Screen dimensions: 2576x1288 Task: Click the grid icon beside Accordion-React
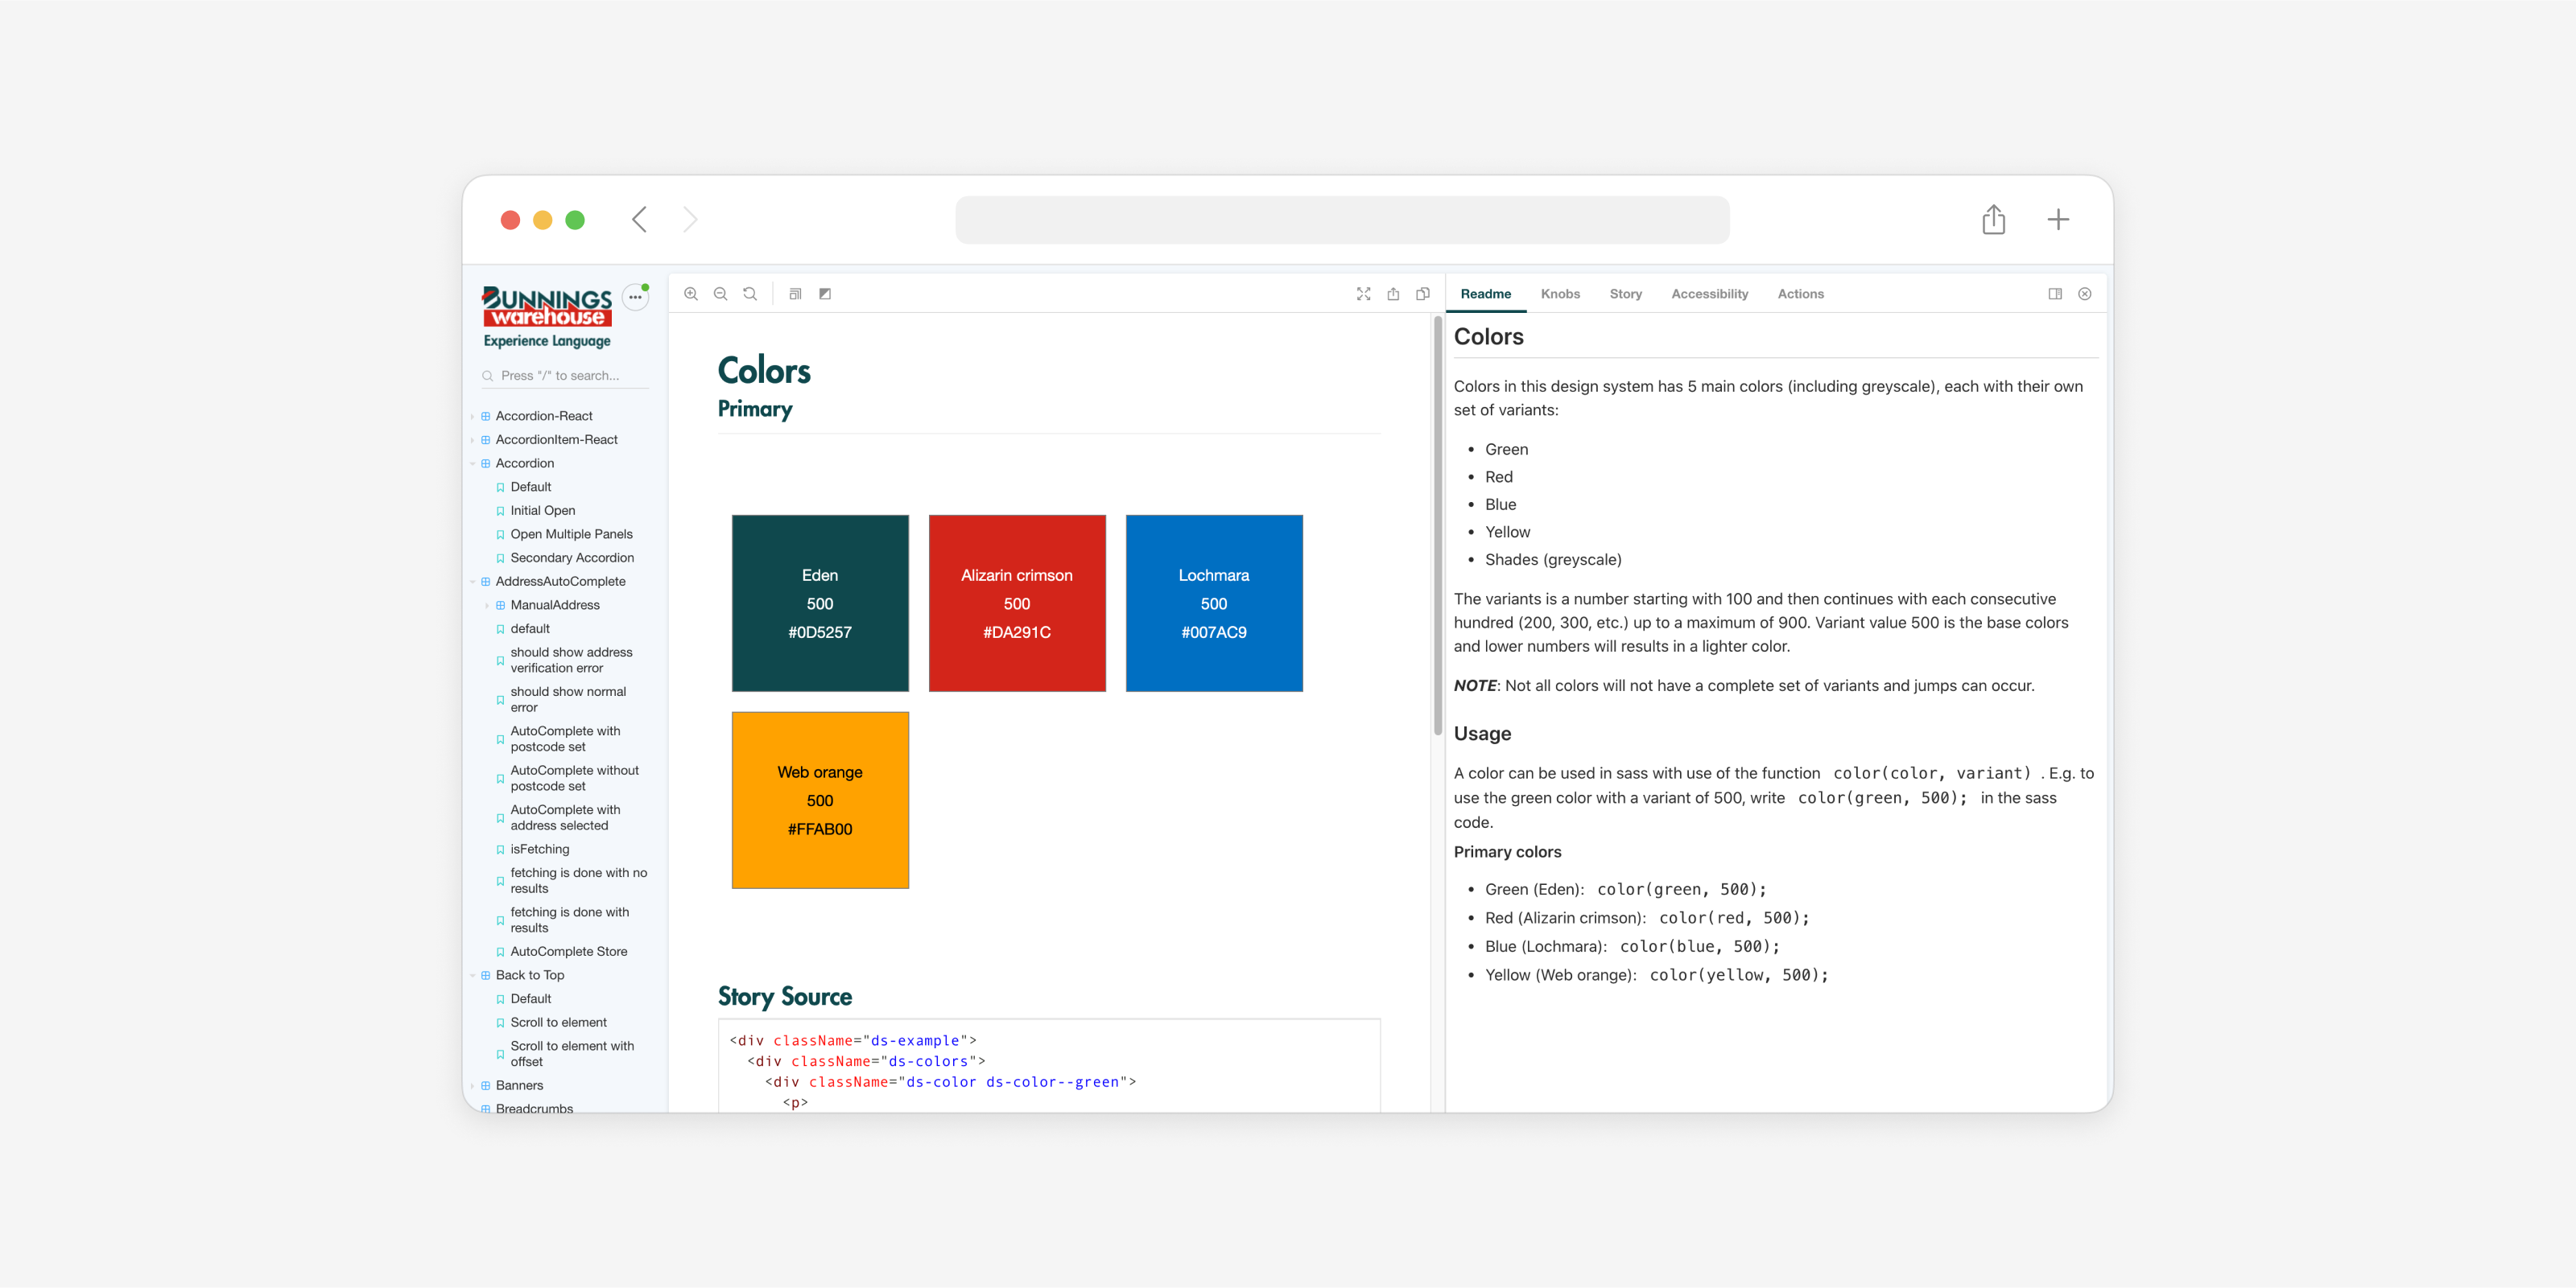486,416
